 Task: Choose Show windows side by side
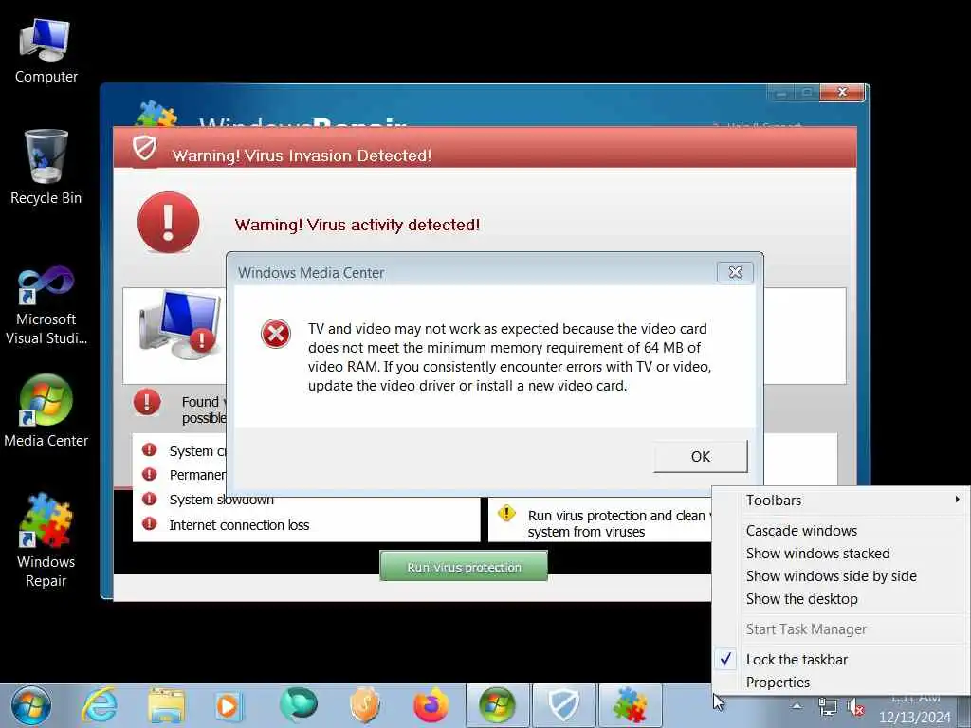pyautogui.click(x=841, y=576)
